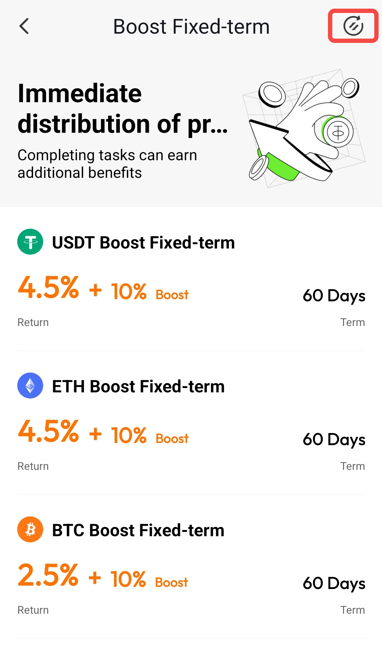Tap the back arrow icon

pos(24,26)
